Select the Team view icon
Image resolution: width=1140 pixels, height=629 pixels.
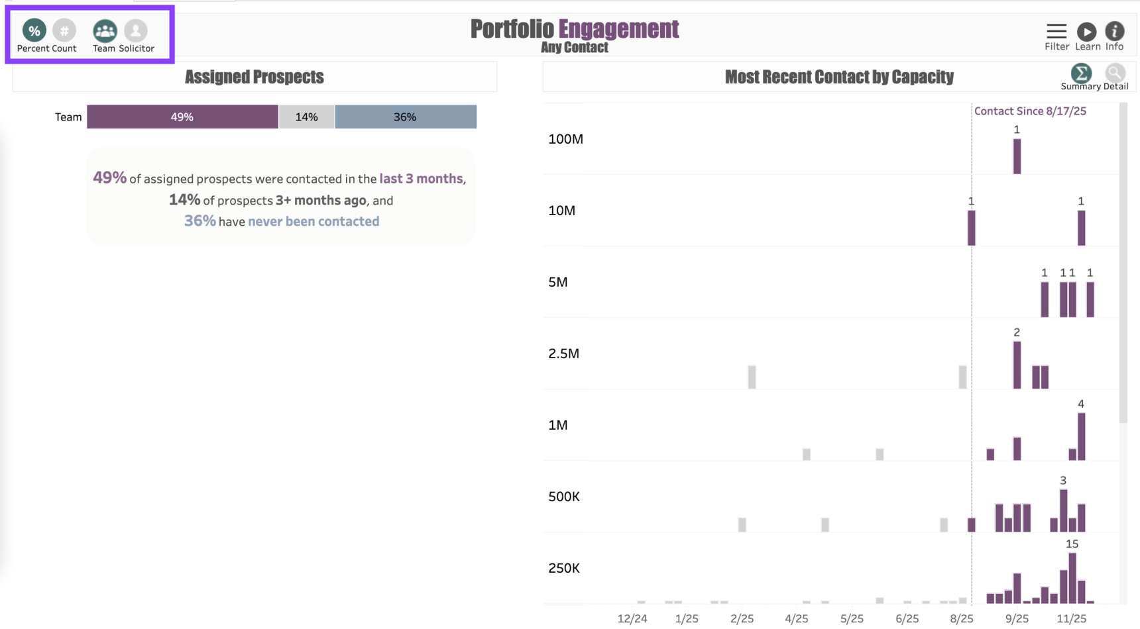click(105, 30)
